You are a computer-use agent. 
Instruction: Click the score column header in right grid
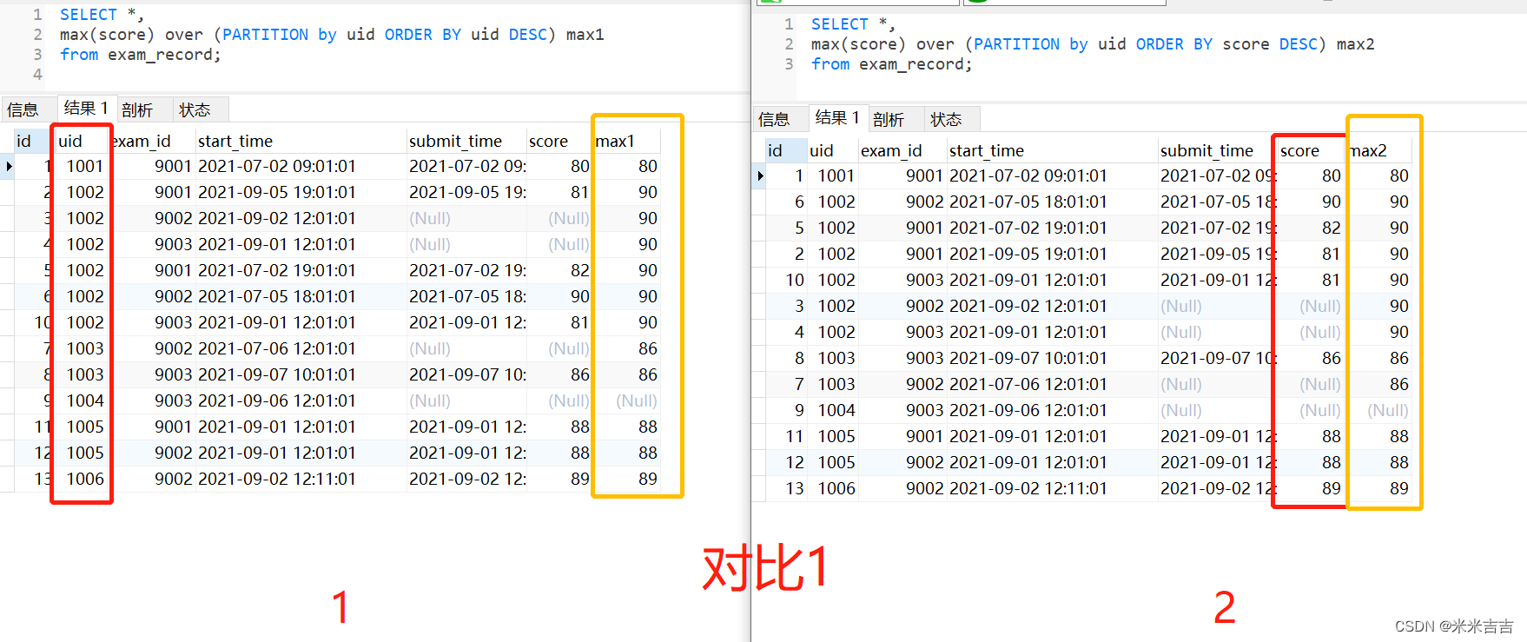coord(1311,150)
